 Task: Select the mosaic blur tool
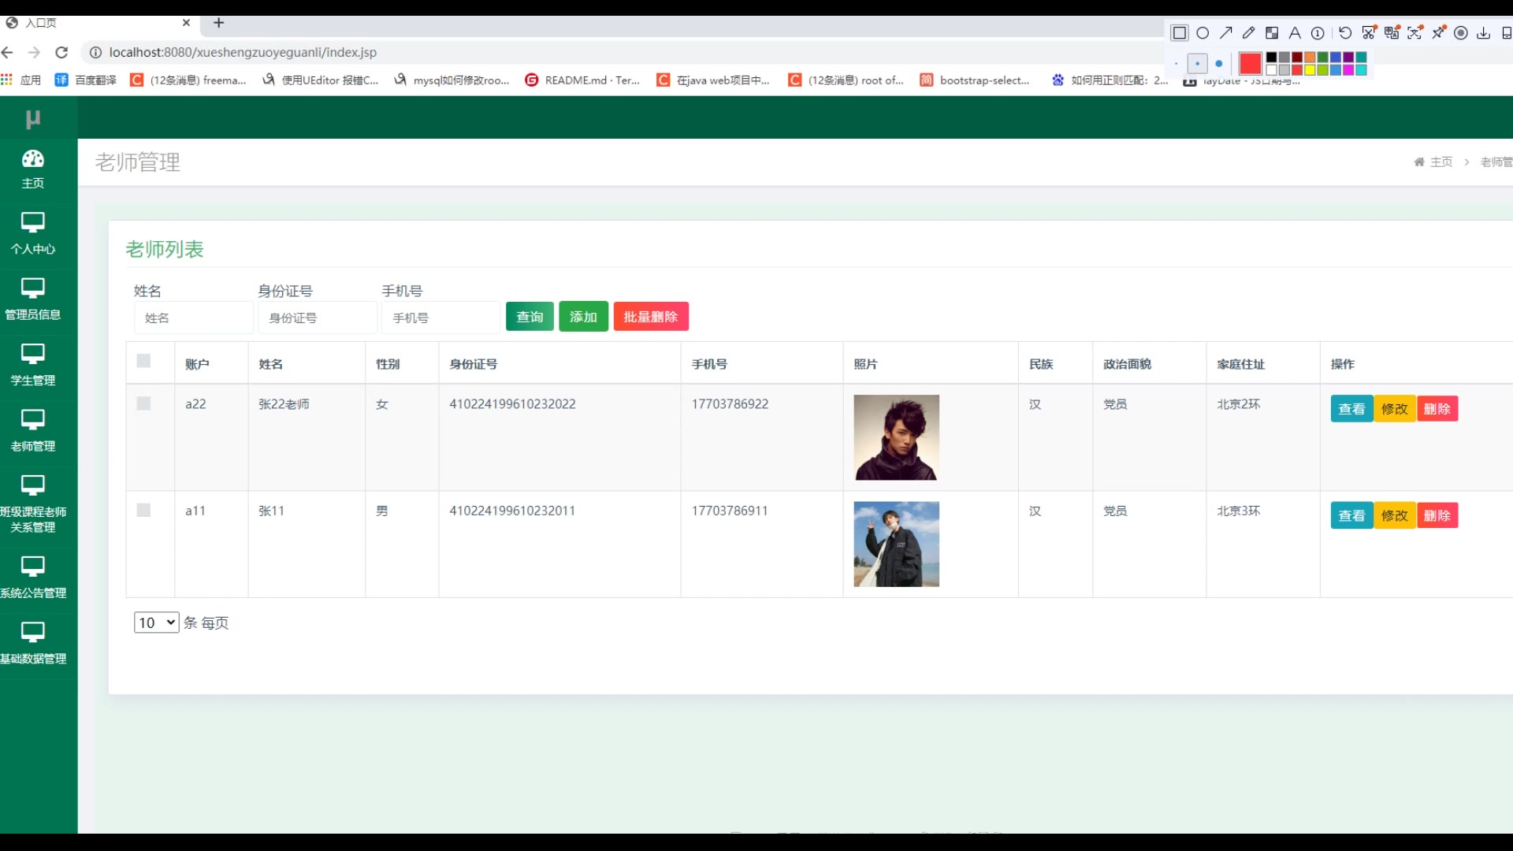pos(1272,33)
